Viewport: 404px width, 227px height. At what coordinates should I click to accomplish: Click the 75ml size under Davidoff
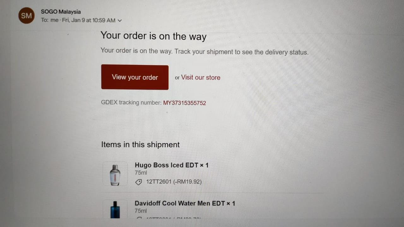pyautogui.click(x=141, y=211)
